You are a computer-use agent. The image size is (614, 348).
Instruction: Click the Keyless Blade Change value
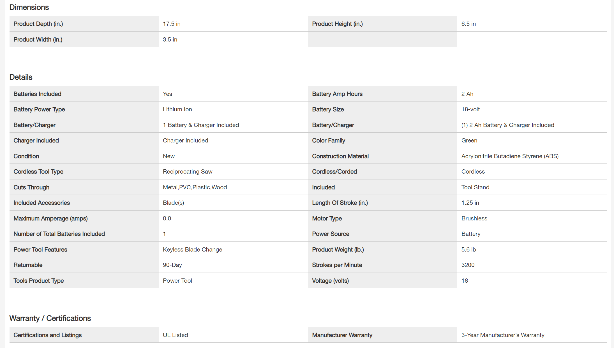tap(192, 250)
